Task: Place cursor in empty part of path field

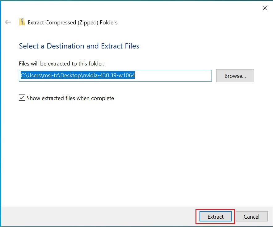Action: (173, 76)
